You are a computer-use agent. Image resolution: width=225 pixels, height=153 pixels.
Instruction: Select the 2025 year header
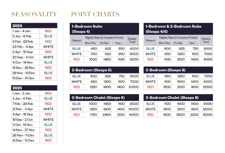tap(34, 88)
